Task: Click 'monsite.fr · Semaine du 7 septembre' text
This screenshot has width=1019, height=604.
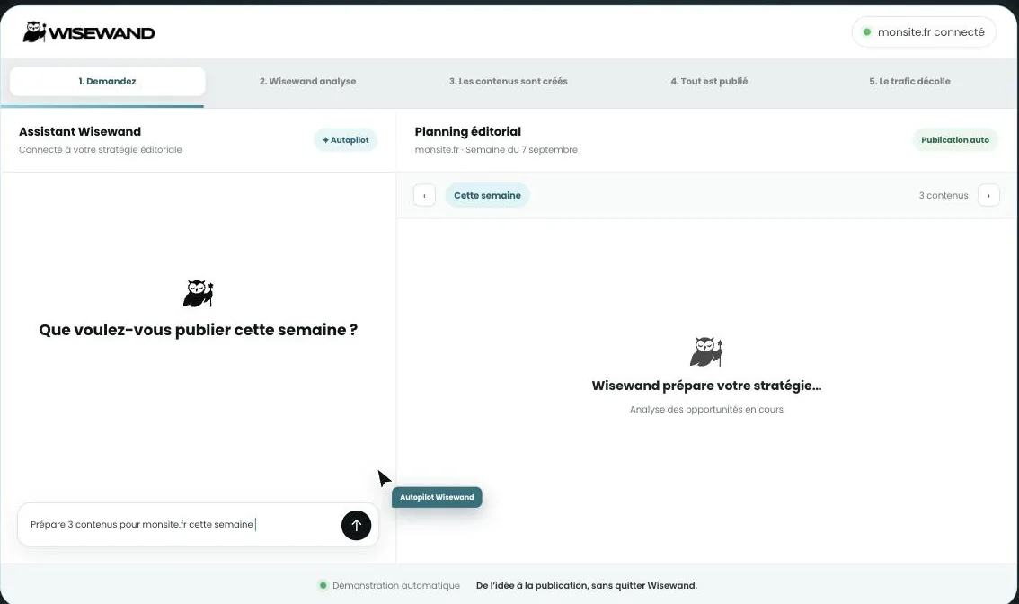Action: [496, 149]
